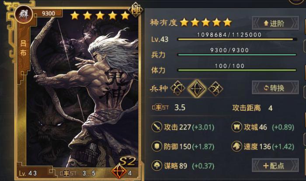
Task: Click the 谋略 strategy stat icon
Action: 156,166
